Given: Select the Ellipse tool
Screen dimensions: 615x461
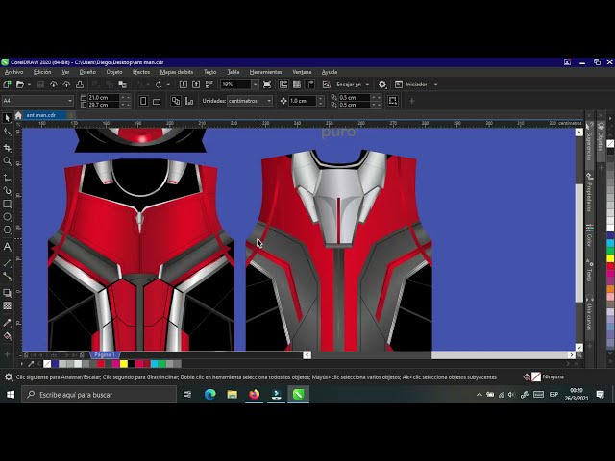Looking at the screenshot, I should [x=7, y=217].
